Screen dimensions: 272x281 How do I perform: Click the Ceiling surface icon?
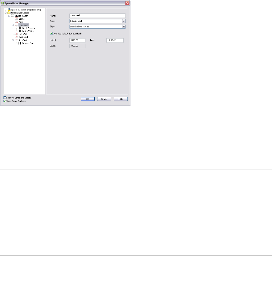coord(16,19)
